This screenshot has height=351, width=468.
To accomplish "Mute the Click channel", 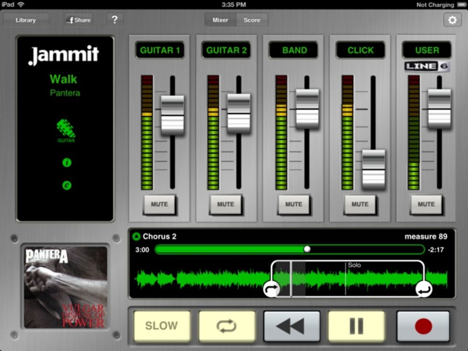I will 360,204.
